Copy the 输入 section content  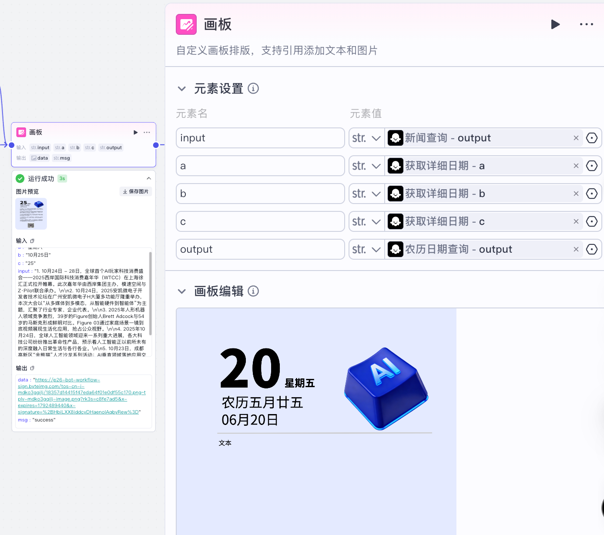(32, 241)
